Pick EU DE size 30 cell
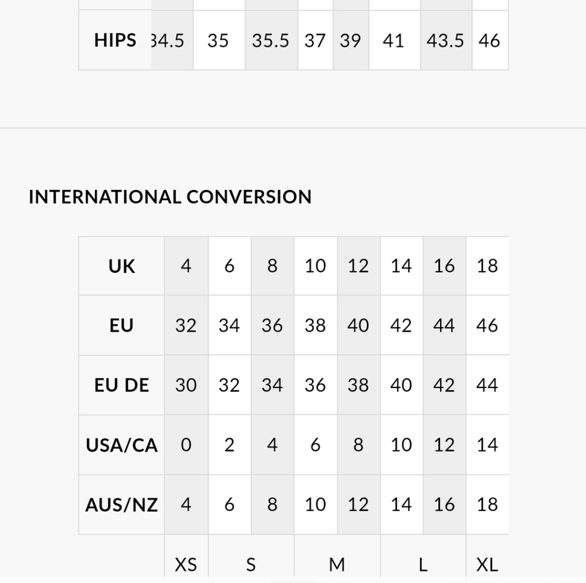This screenshot has height=583, width=586. [186, 386]
